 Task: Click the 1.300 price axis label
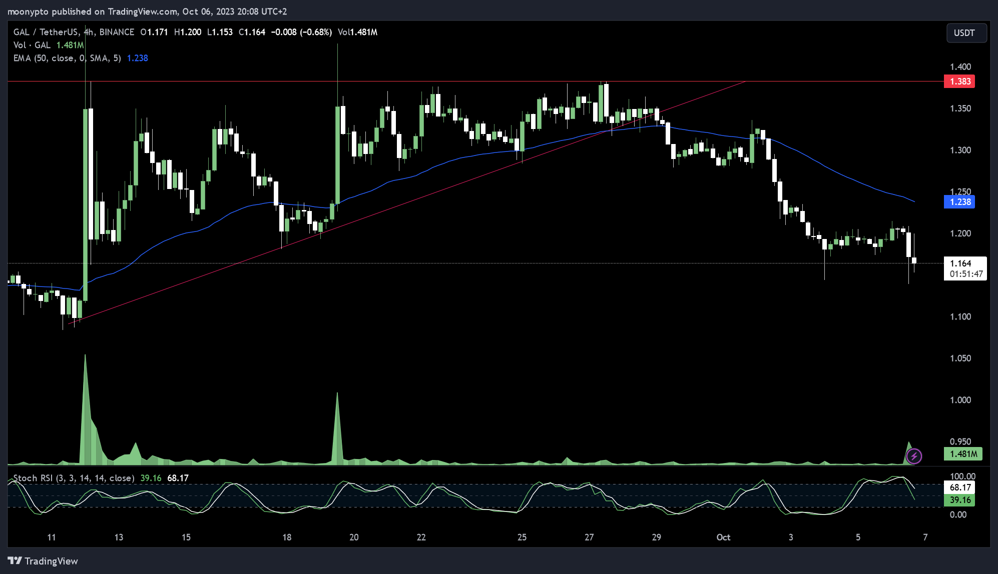[960, 150]
